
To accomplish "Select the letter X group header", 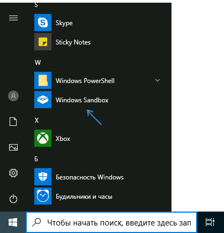I will (36, 121).
